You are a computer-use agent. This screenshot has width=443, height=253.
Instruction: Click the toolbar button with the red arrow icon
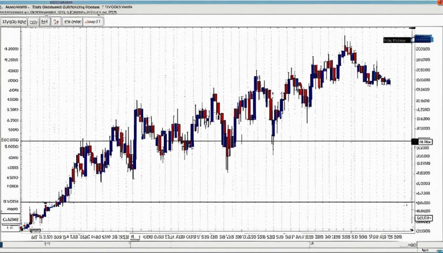coord(56,22)
